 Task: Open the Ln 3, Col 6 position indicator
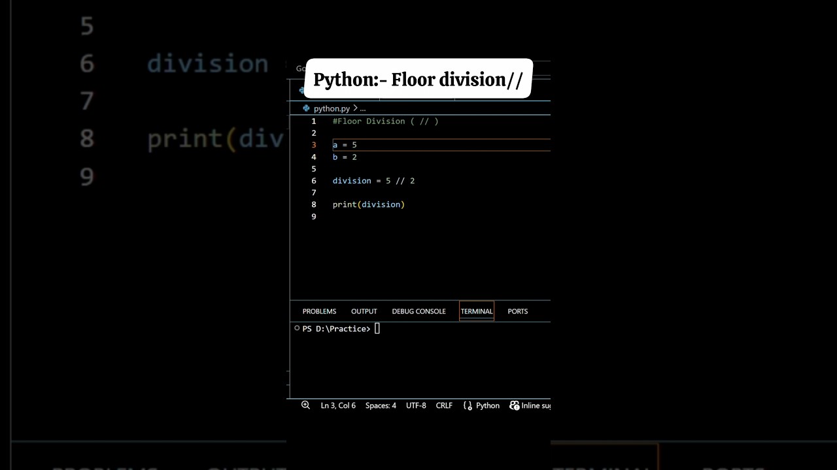click(x=338, y=405)
